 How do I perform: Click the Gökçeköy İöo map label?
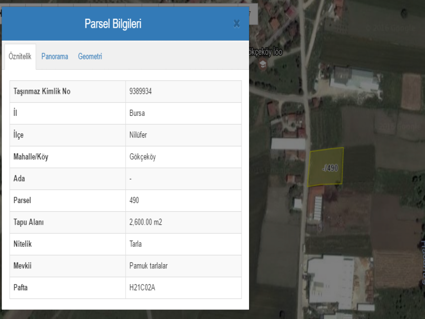265,52
